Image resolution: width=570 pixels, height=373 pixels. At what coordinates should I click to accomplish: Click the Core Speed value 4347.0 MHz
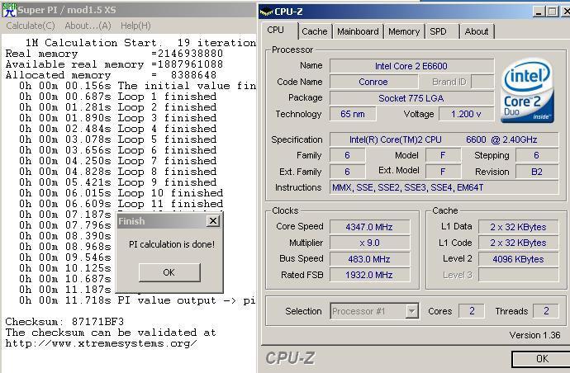coord(369,227)
